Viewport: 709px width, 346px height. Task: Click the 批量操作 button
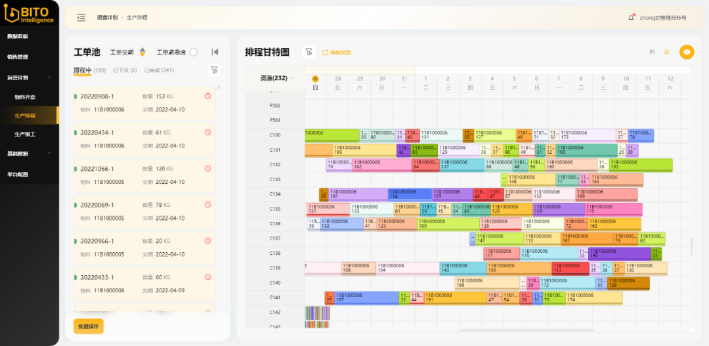coord(88,326)
